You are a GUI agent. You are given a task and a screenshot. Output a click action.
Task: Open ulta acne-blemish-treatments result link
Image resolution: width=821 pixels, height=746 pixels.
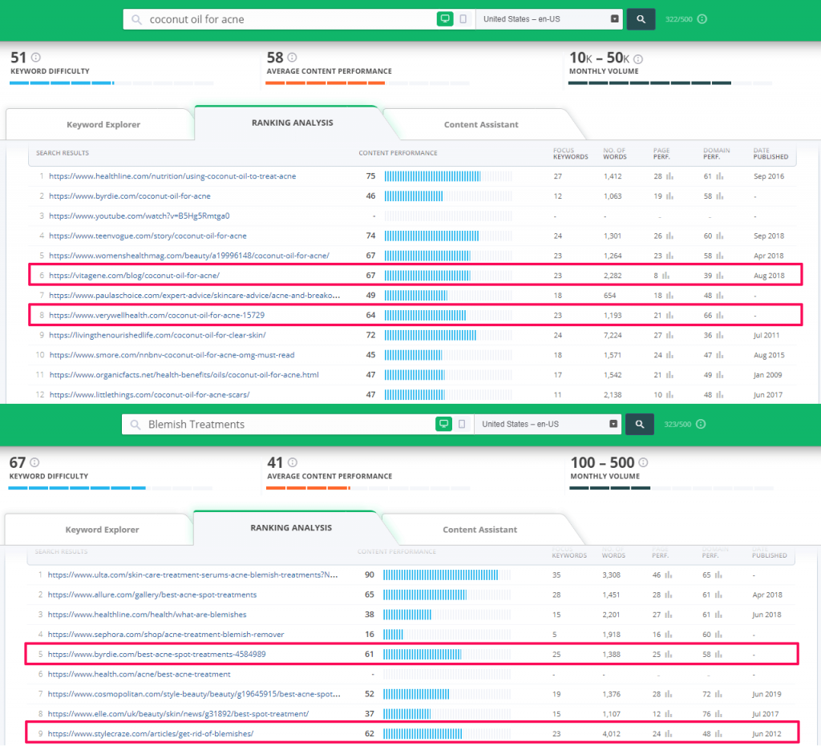[192, 575]
